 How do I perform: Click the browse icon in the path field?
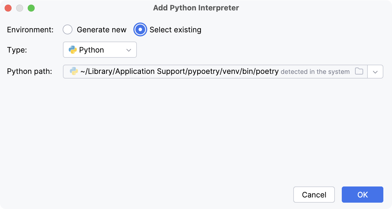pyautogui.click(x=359, y=71)
